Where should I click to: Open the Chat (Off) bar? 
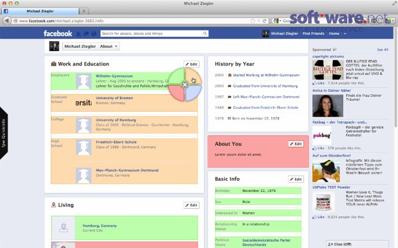point(357,244)
